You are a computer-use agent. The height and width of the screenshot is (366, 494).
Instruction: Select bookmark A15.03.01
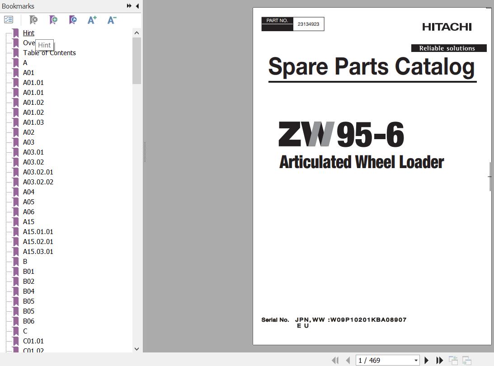pos(38,251)
